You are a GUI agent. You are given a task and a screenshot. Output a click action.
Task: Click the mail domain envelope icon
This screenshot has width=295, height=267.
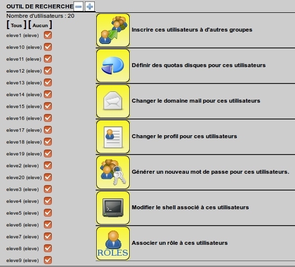click(113, 101)
